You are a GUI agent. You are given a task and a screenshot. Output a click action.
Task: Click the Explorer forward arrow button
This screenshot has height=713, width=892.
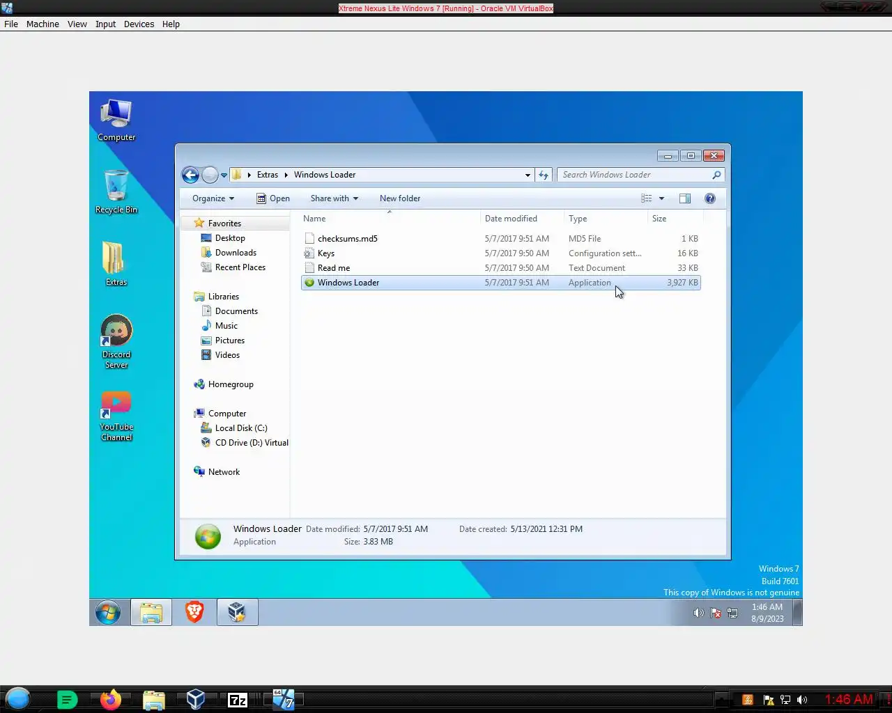click(x=210, y=175)
